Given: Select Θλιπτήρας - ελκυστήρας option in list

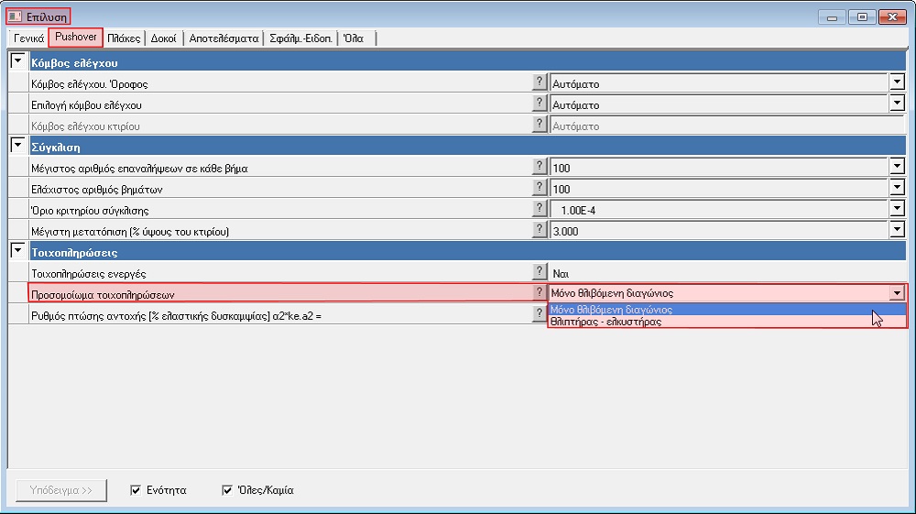Looking at the screenshot, I should (x=605, y=322).
